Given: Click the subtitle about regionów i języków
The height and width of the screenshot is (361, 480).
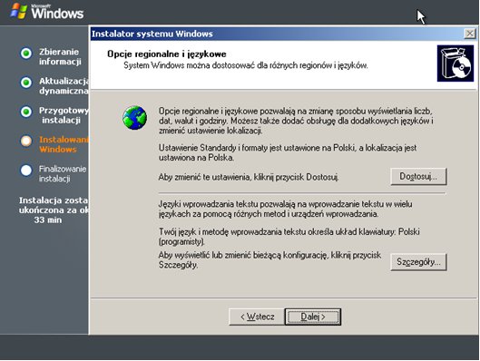Looking at the screenshot, I should (246, 65).
